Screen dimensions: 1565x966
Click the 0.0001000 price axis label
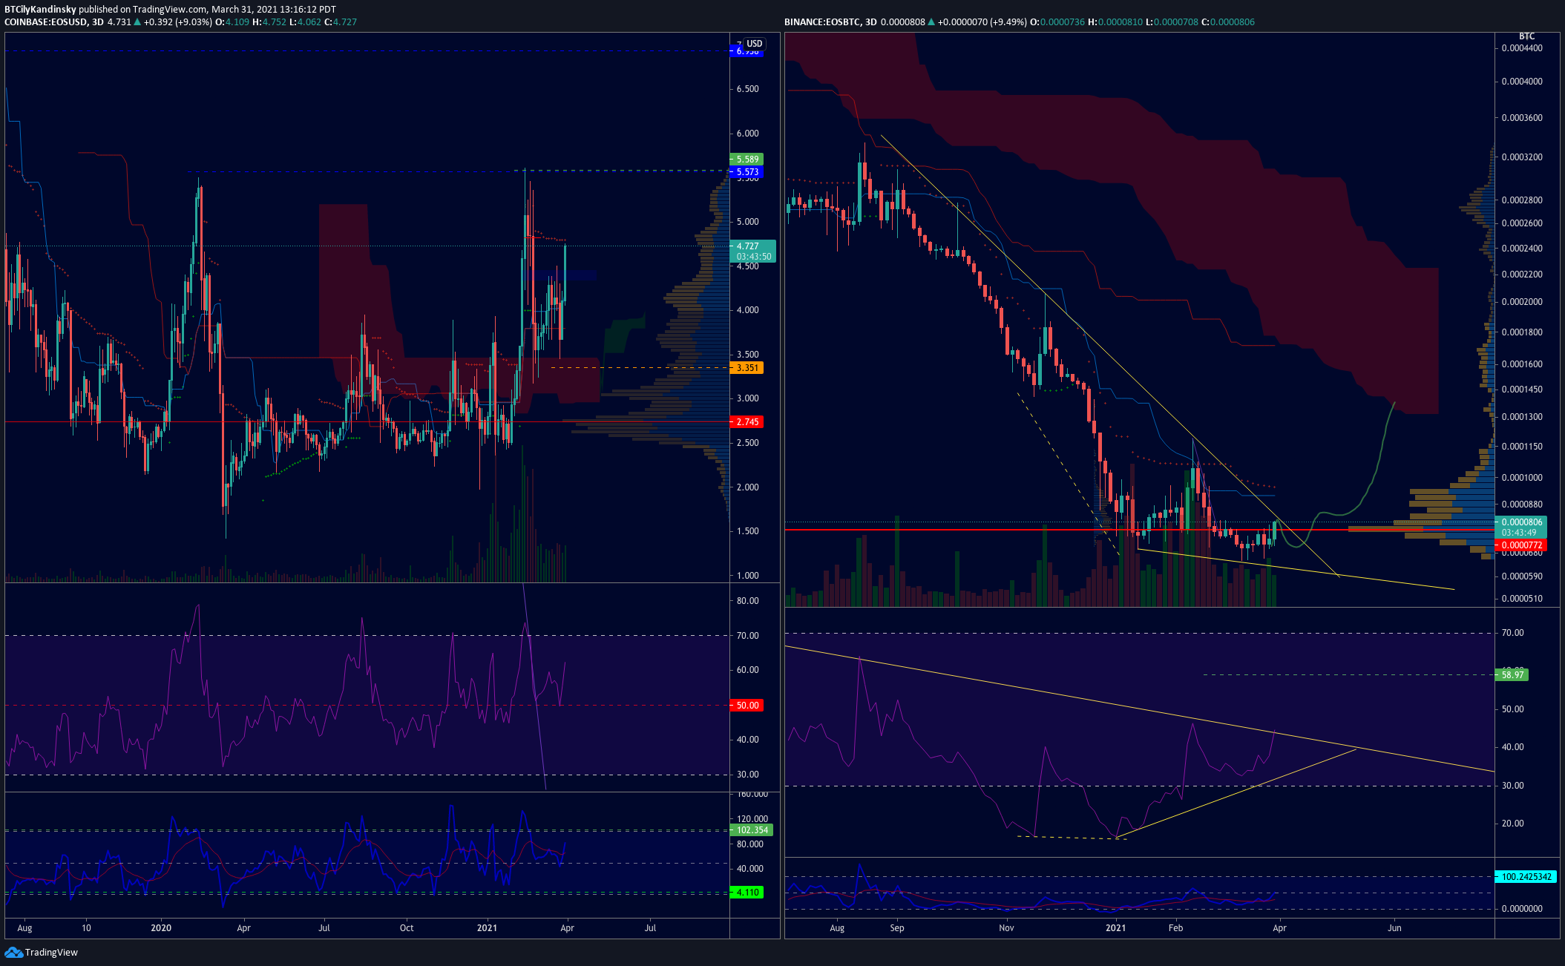(x=1522, y=478)
